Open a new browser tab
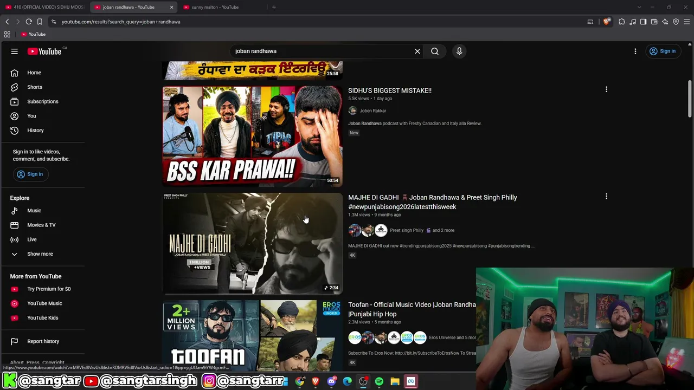 274,7
